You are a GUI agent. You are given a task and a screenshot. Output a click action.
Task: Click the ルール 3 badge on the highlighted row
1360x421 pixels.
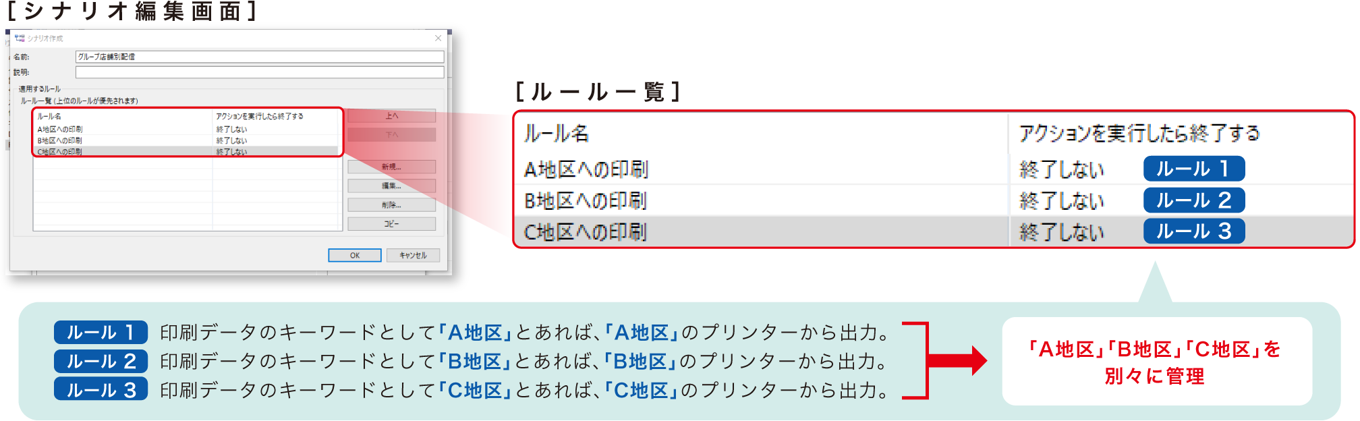1194,230
